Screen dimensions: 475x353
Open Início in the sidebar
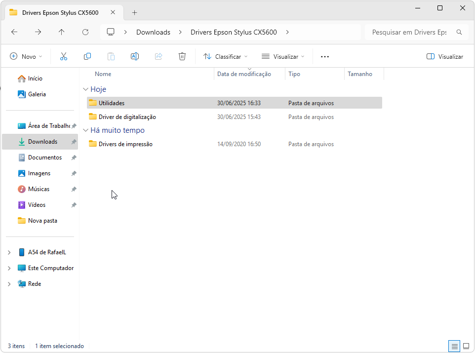(36, 78)
